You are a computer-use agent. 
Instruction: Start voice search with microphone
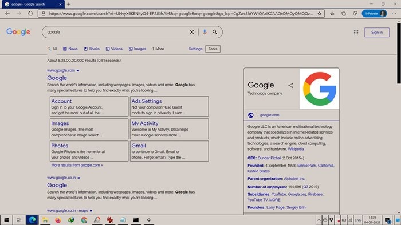click(205, 32)
